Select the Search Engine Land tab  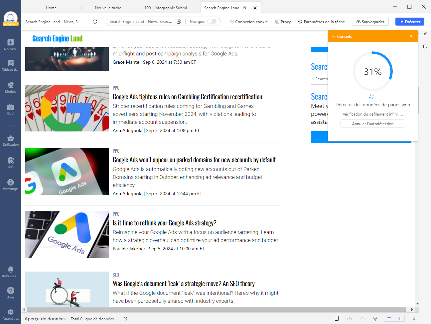[x=227, y=8]
